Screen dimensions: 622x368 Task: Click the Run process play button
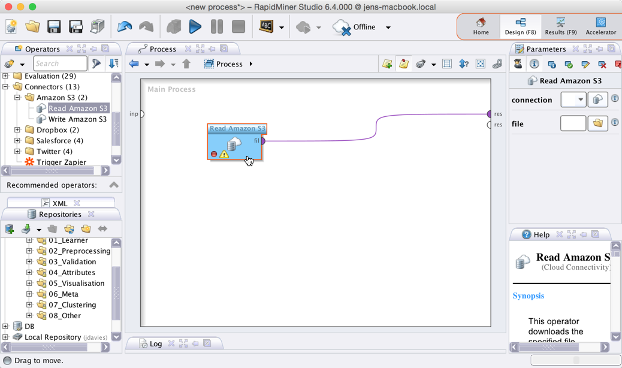pyautogui.click(x=195, y=27)
